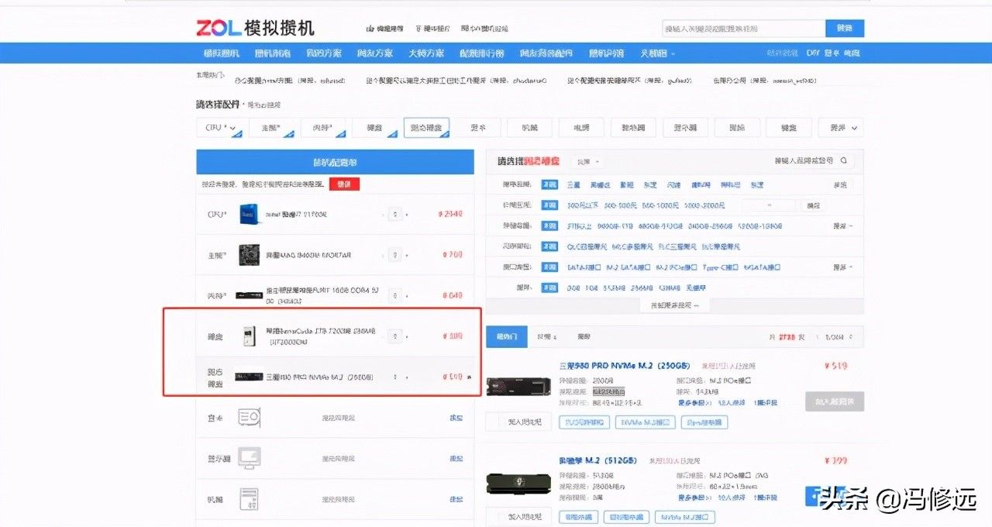Expand the more-options bar below the filter rows
Image resolution: width=992 pixels, height=527 pixels.
tap(673, 305)
